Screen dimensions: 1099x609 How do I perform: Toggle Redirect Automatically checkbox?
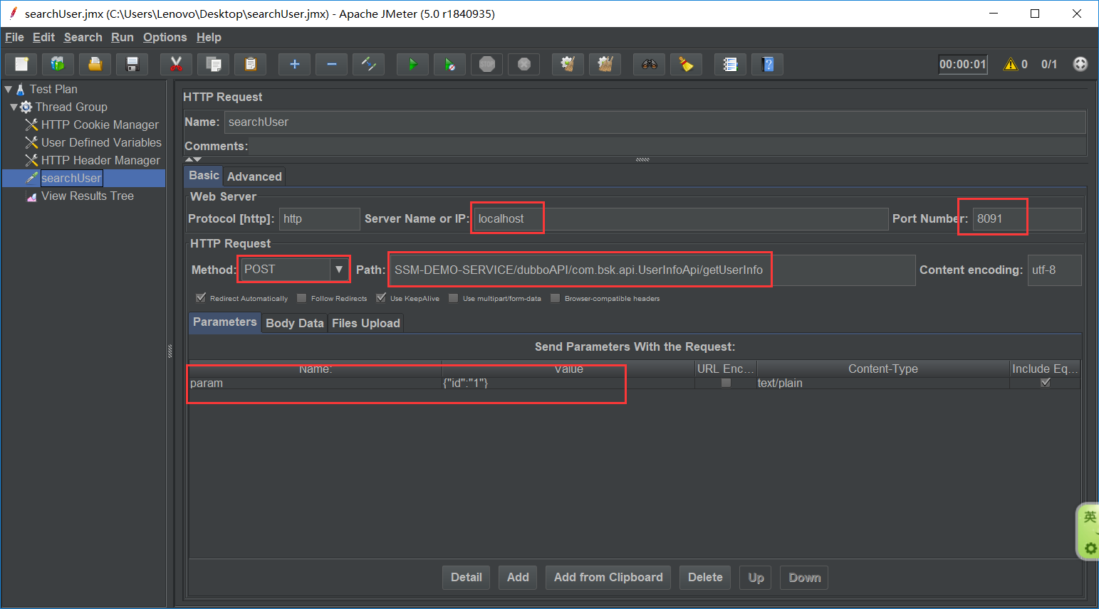[201, 297]
